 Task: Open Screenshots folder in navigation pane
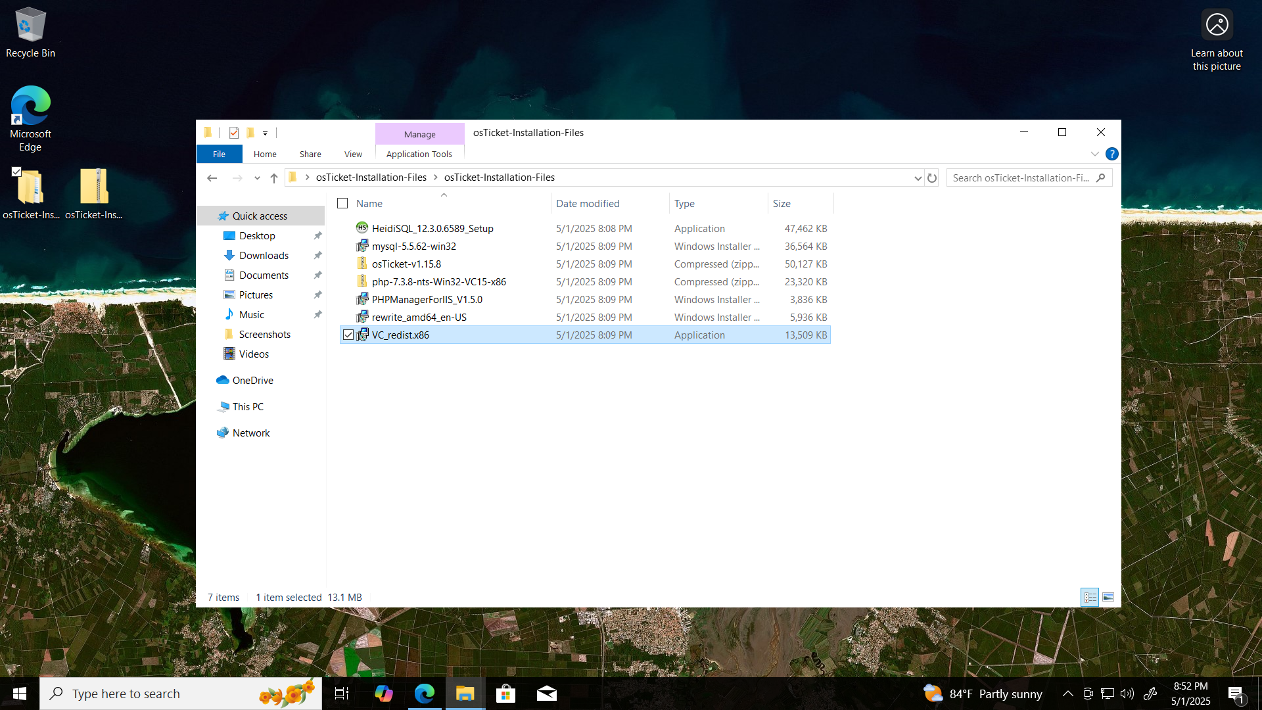click(x=264, y=334)
